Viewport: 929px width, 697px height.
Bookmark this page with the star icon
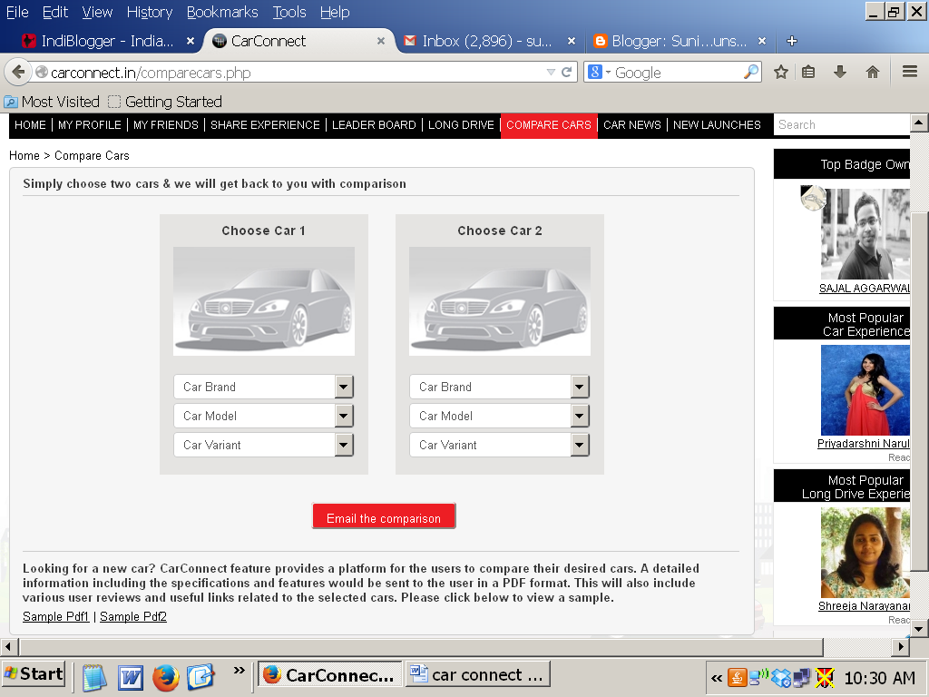click(x=781, y=73)
